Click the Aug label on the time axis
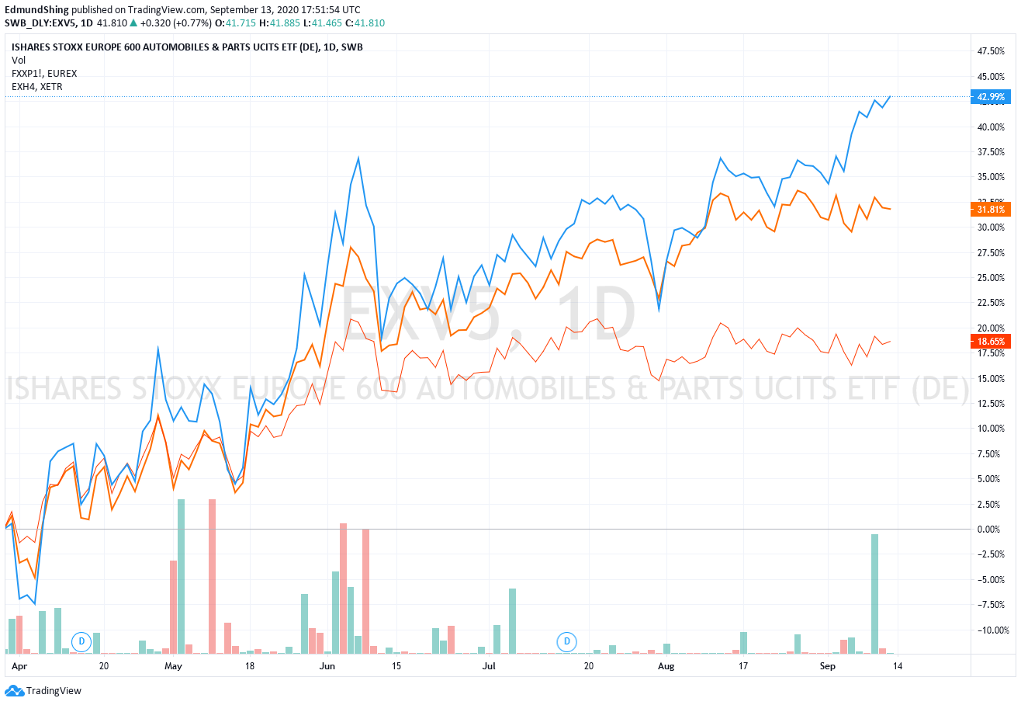The width and height of the screenshot is (1021, 705). point(665,666)
